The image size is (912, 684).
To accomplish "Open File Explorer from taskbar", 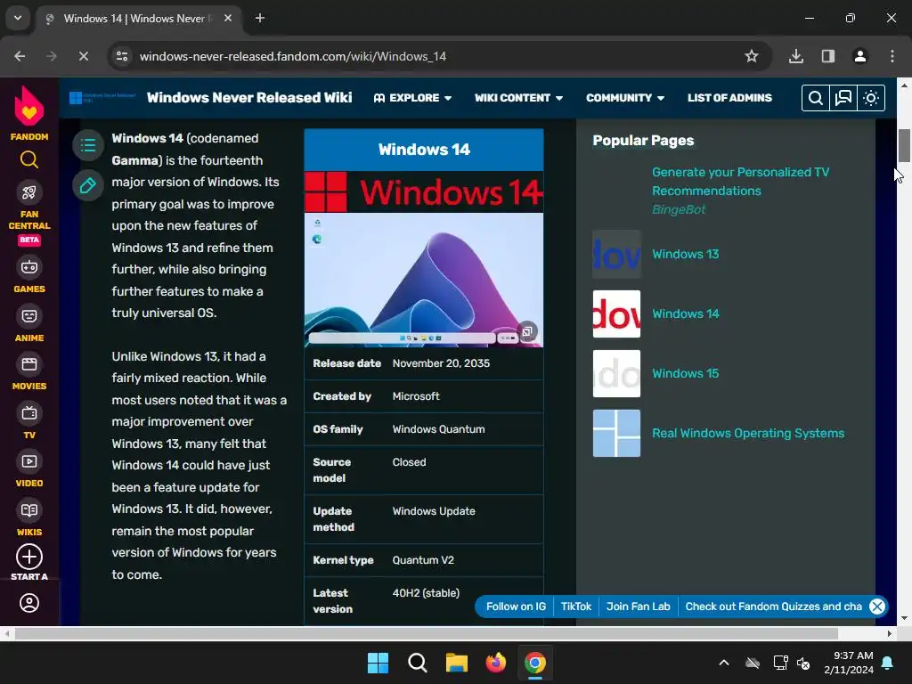I will click(x=457, y=663).
